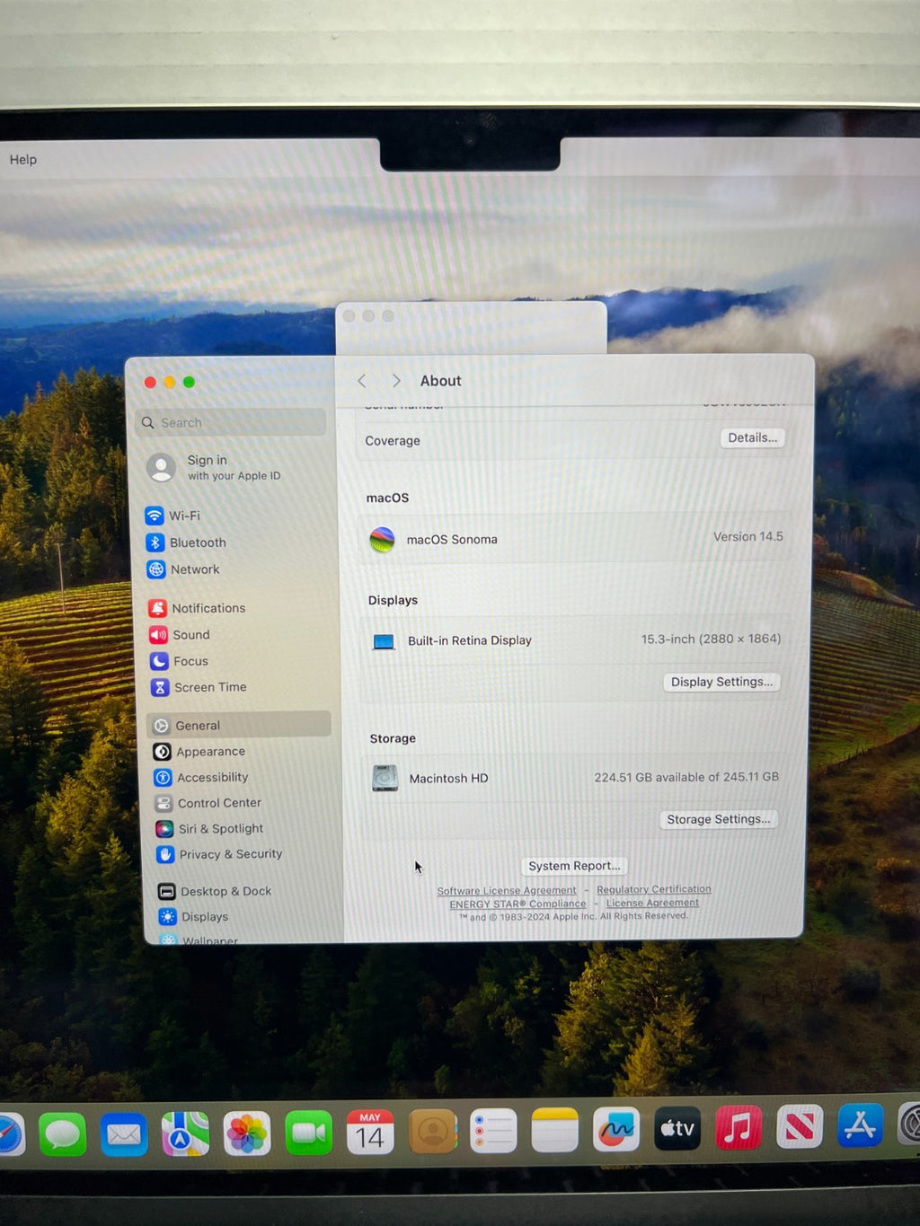Open Software License Agreement link
Image resolution: width=920 pixels, height=1226 pixels.
pos(507,891)
